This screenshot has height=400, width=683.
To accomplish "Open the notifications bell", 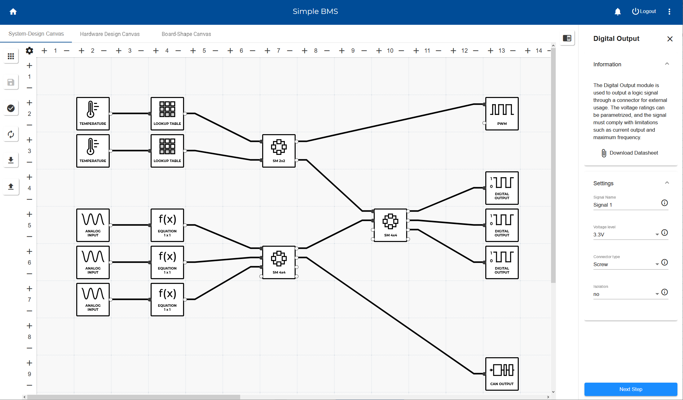I will coord(617,11).
